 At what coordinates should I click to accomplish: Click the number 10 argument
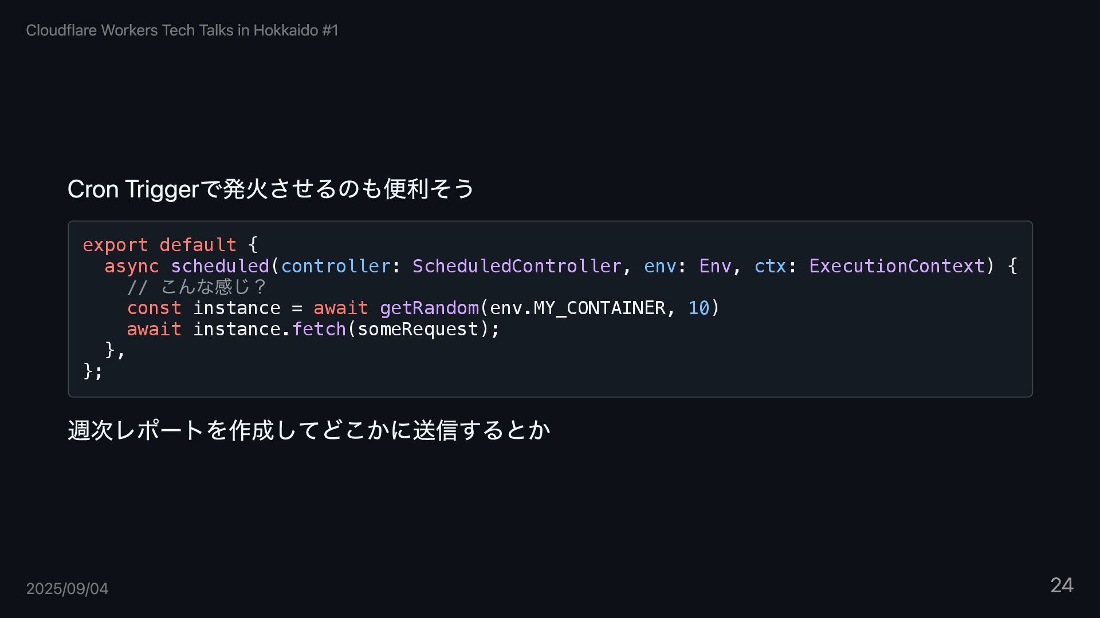pos(699,308)
